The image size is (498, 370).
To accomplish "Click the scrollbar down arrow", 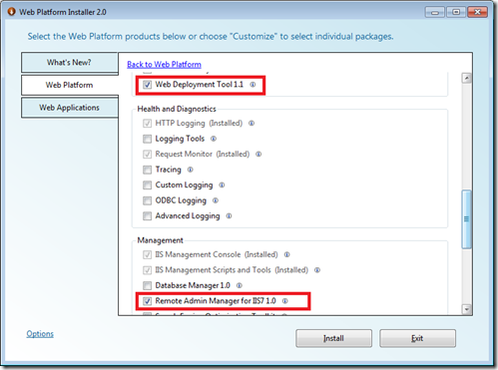I will [x=467, y=309].
